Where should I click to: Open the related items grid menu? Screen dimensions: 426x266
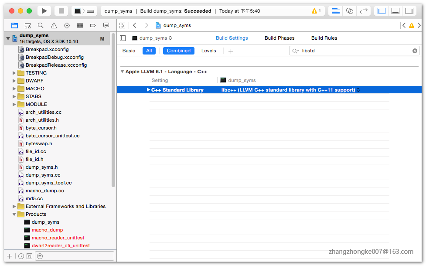point(122,26)
